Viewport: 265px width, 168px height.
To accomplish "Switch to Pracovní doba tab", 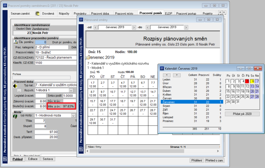I will [100, 13].
